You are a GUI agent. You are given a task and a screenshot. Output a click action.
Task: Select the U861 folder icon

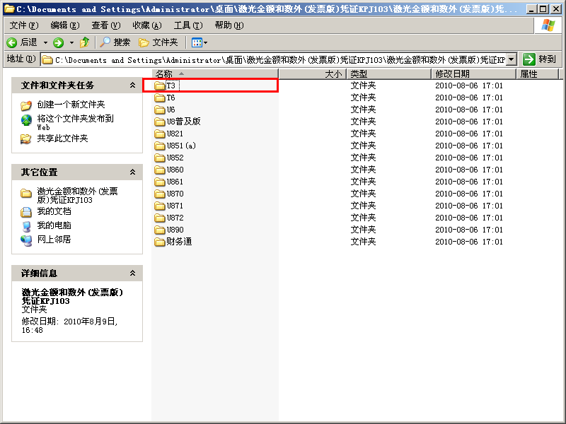tap(160, 182)
